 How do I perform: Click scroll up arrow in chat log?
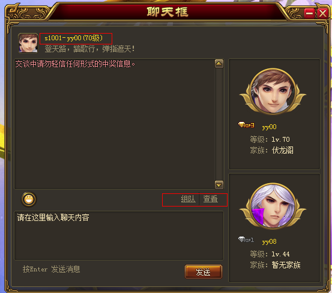pos(219,64)
